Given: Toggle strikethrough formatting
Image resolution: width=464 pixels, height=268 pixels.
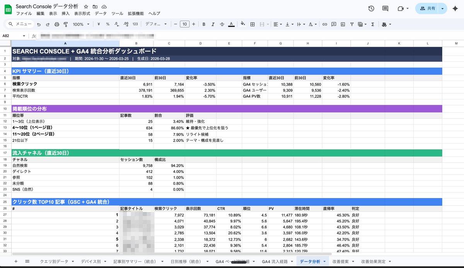Looking at the screenshot, I should [x=222, y=24].
